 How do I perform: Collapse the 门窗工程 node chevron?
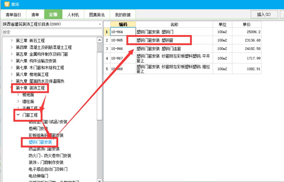click(x=18, y=115)
